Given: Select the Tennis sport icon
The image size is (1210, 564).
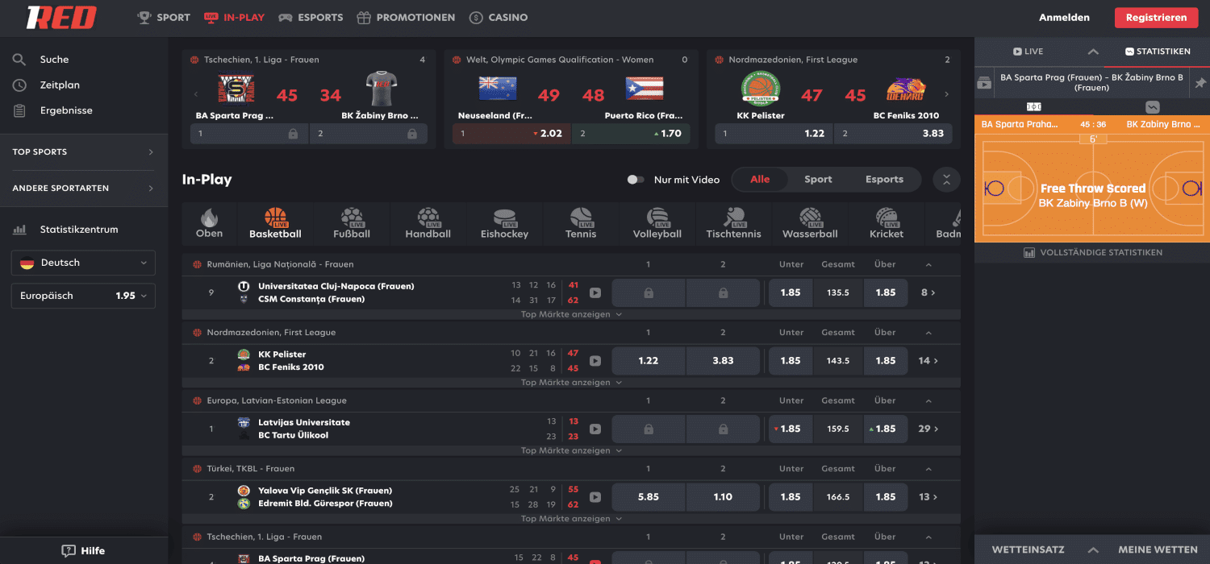Looking at the screenshot, I should [x=580, y=218].
